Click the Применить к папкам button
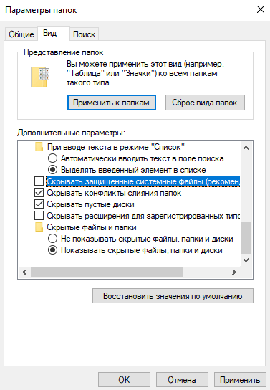 112,103
